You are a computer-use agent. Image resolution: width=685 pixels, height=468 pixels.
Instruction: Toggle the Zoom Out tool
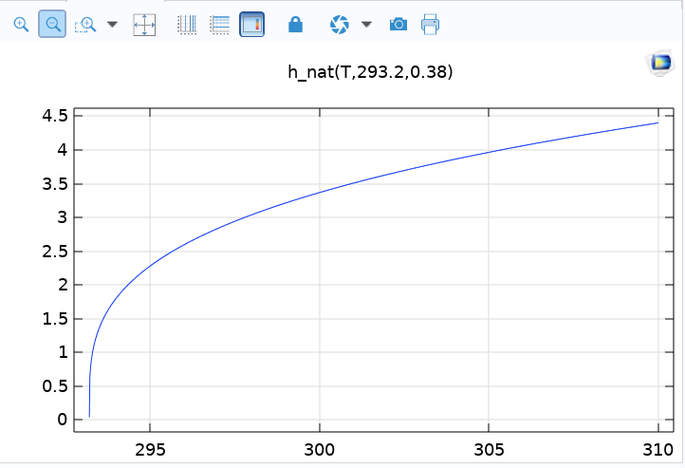click(x=52, y=24)
